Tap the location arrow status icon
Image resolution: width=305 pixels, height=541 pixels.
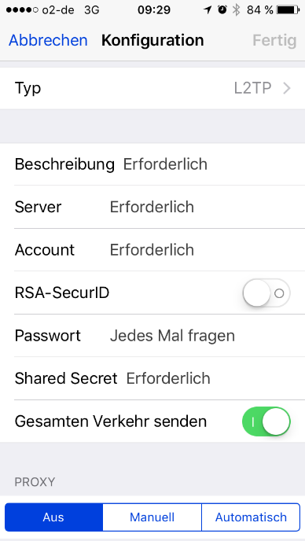208,10
